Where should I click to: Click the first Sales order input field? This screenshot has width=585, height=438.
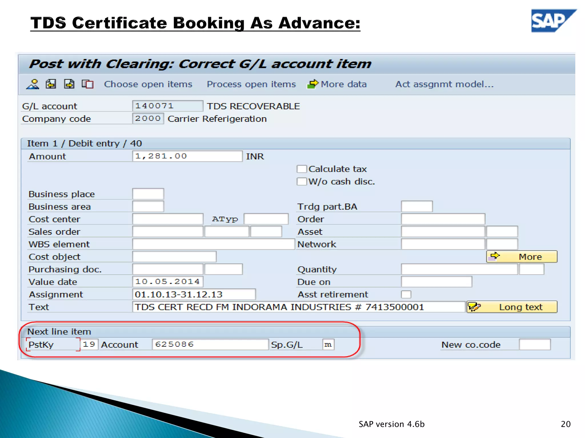coord(168,232)
